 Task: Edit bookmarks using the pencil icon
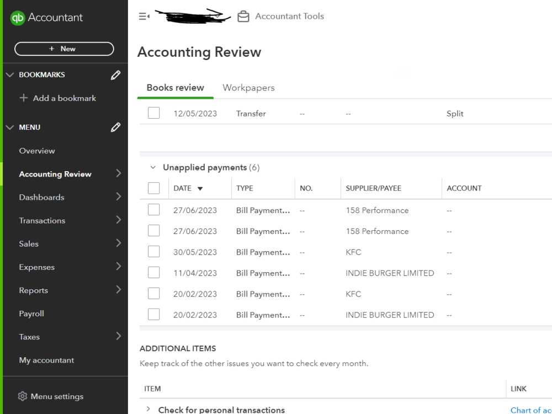coord(115,75)
